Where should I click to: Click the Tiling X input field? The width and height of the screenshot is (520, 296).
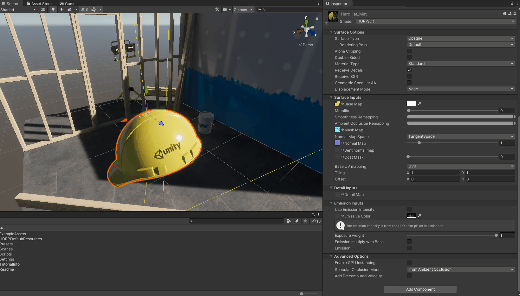pos(435,173)
